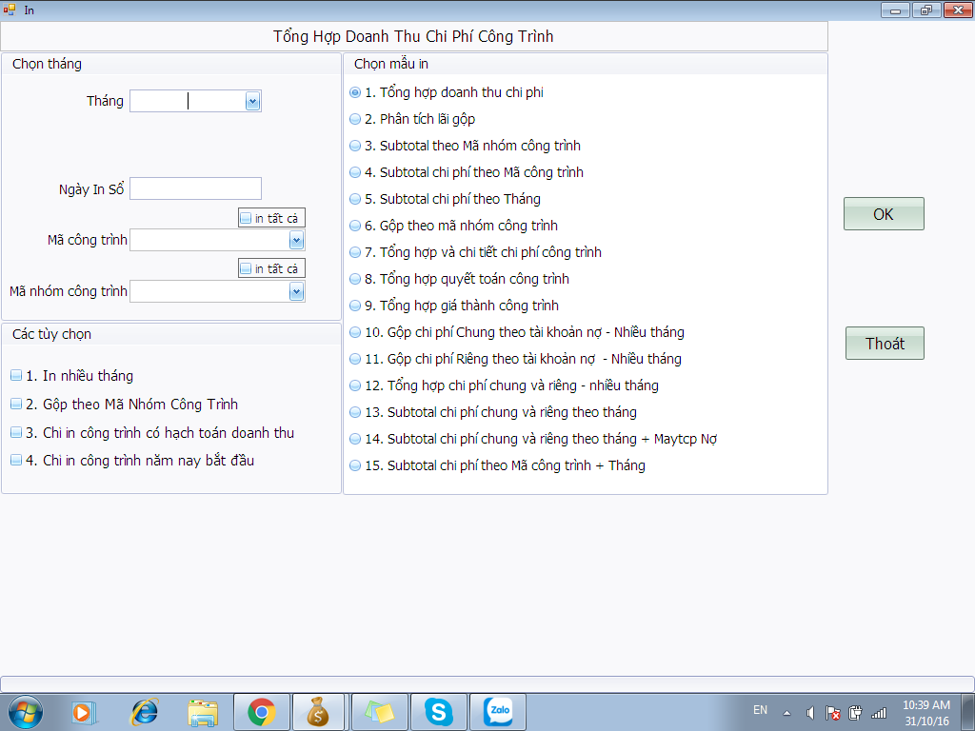Screen dimensions: 975x731
Task: Click the window's title bar app icon
Action: click(9, 10)
